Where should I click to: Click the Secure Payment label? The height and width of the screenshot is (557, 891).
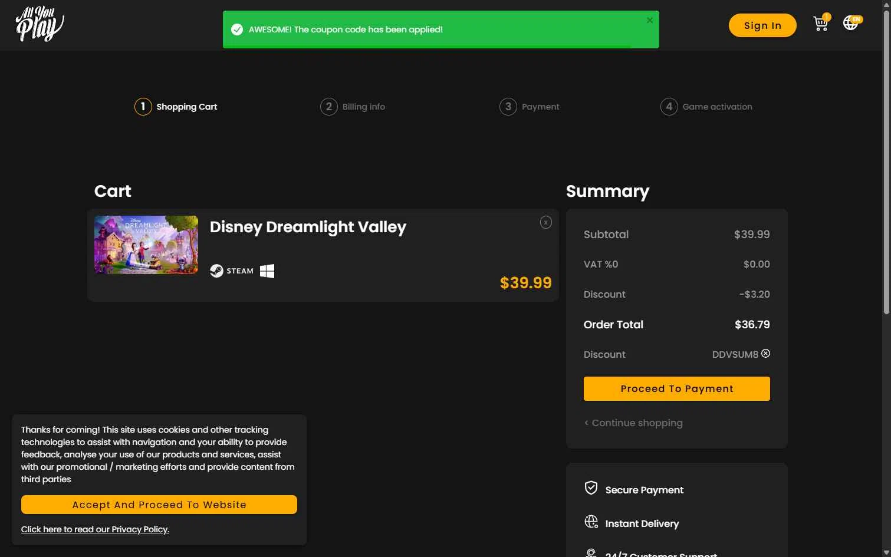(645, 490)
